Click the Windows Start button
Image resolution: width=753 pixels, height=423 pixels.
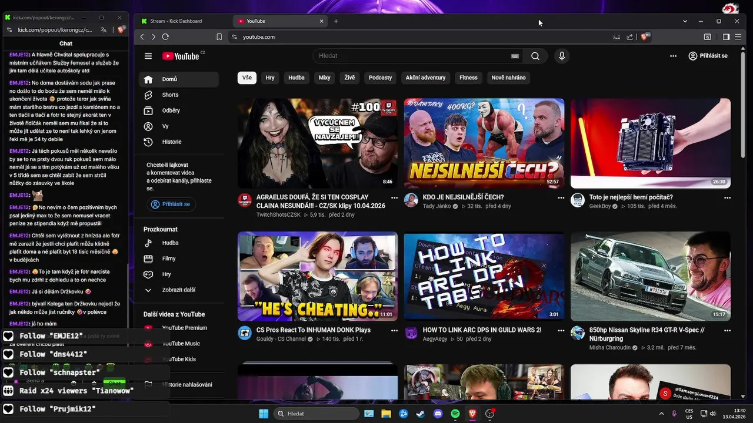264,414
